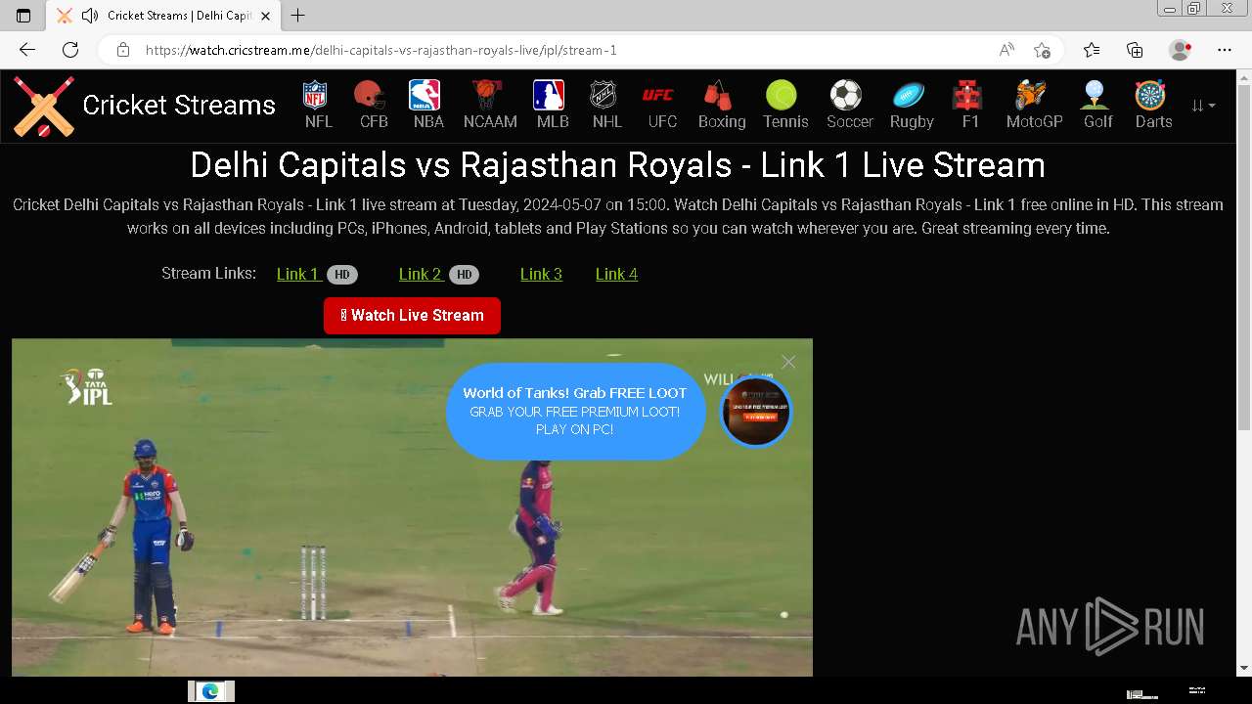Open stream Link 4

click(616, 274)
